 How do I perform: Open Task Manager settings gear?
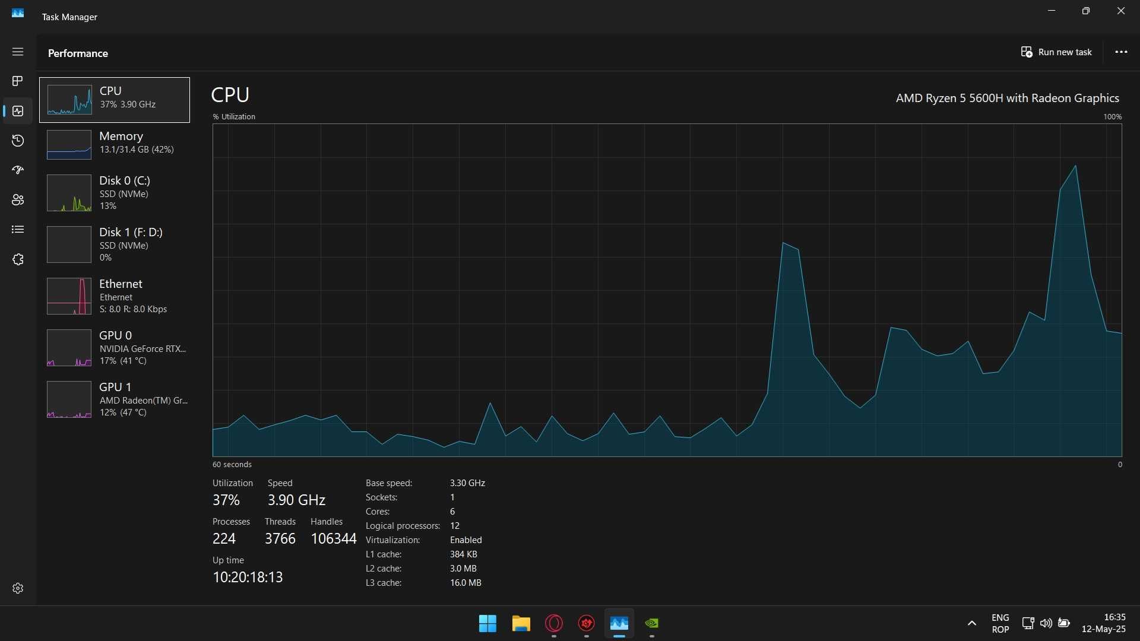click(18, 588)
